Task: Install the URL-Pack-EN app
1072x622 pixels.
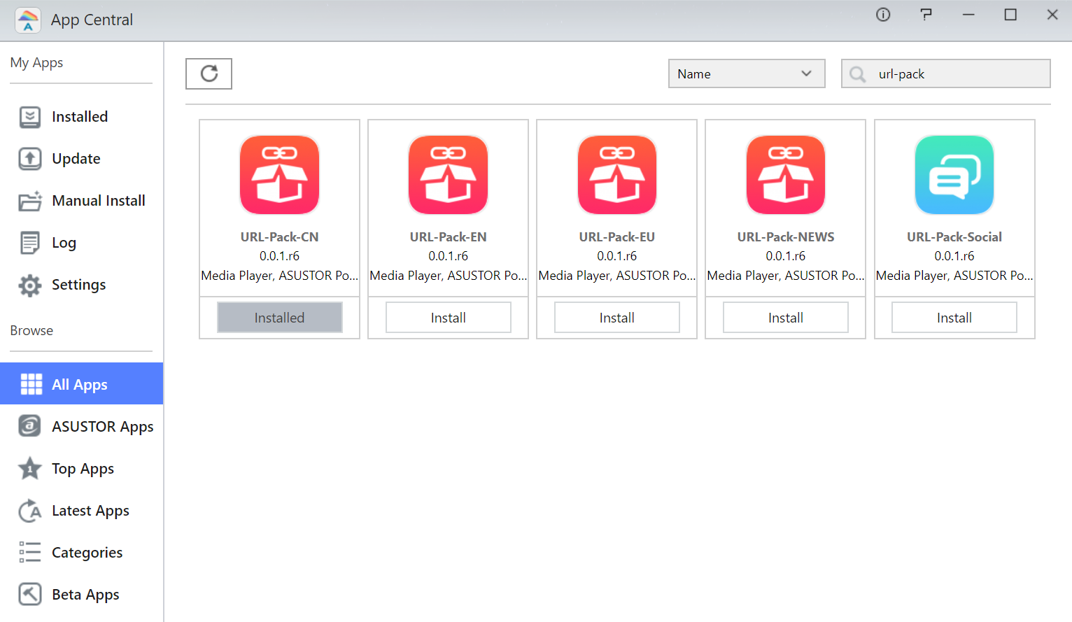Action: click(448, 318)
